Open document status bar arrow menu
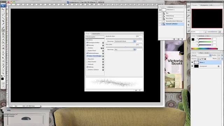Screen dimensions: 224x126 [x=41, y=106]
